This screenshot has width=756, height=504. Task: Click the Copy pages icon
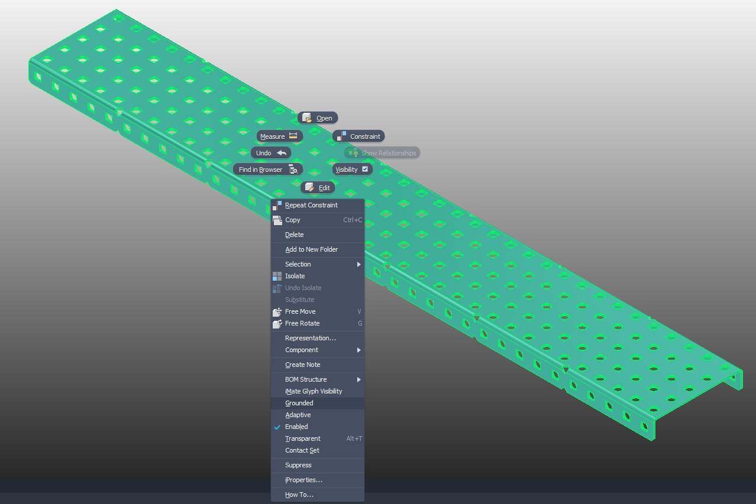pyautogui.click(x=277, y=220)
